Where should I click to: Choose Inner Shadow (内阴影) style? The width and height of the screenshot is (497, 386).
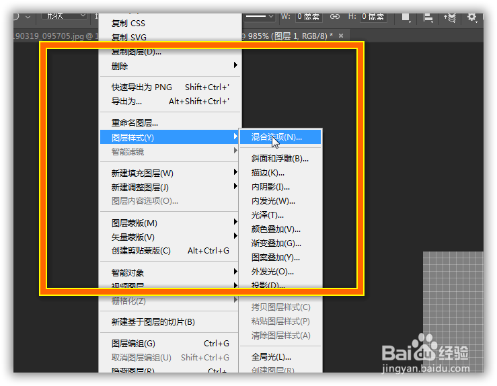click(280, 187)
